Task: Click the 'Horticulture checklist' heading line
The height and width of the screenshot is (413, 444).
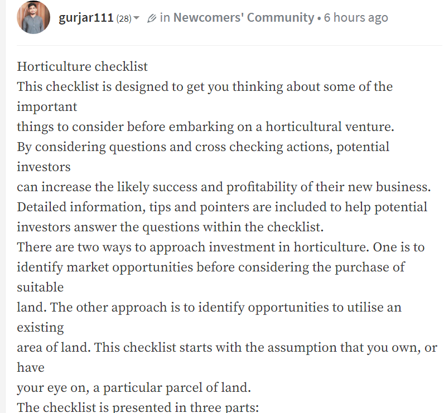Action: (x=82, y=67)
